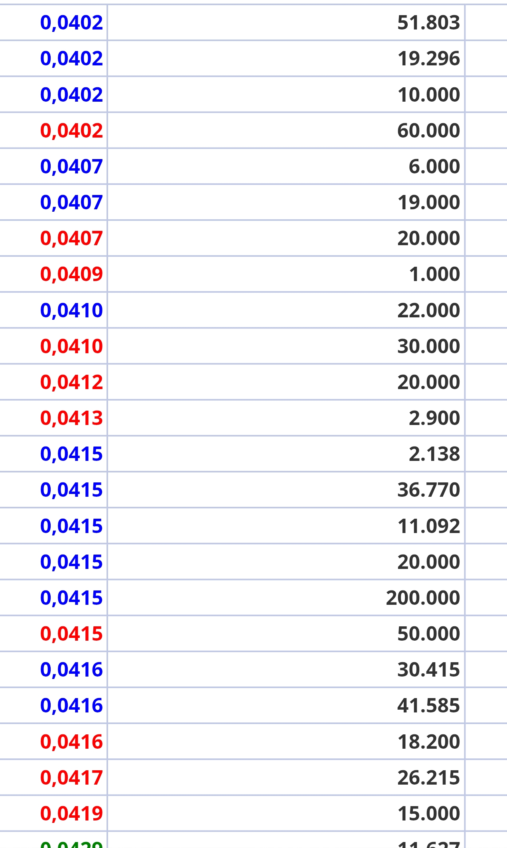Select the red 0,0416 price
Image resolution: width=507 pixels, height=848 pixels.
click(71, 742)
